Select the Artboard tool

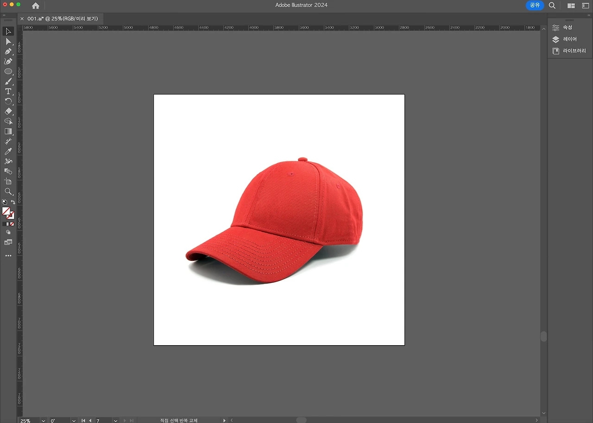(8, 182)
